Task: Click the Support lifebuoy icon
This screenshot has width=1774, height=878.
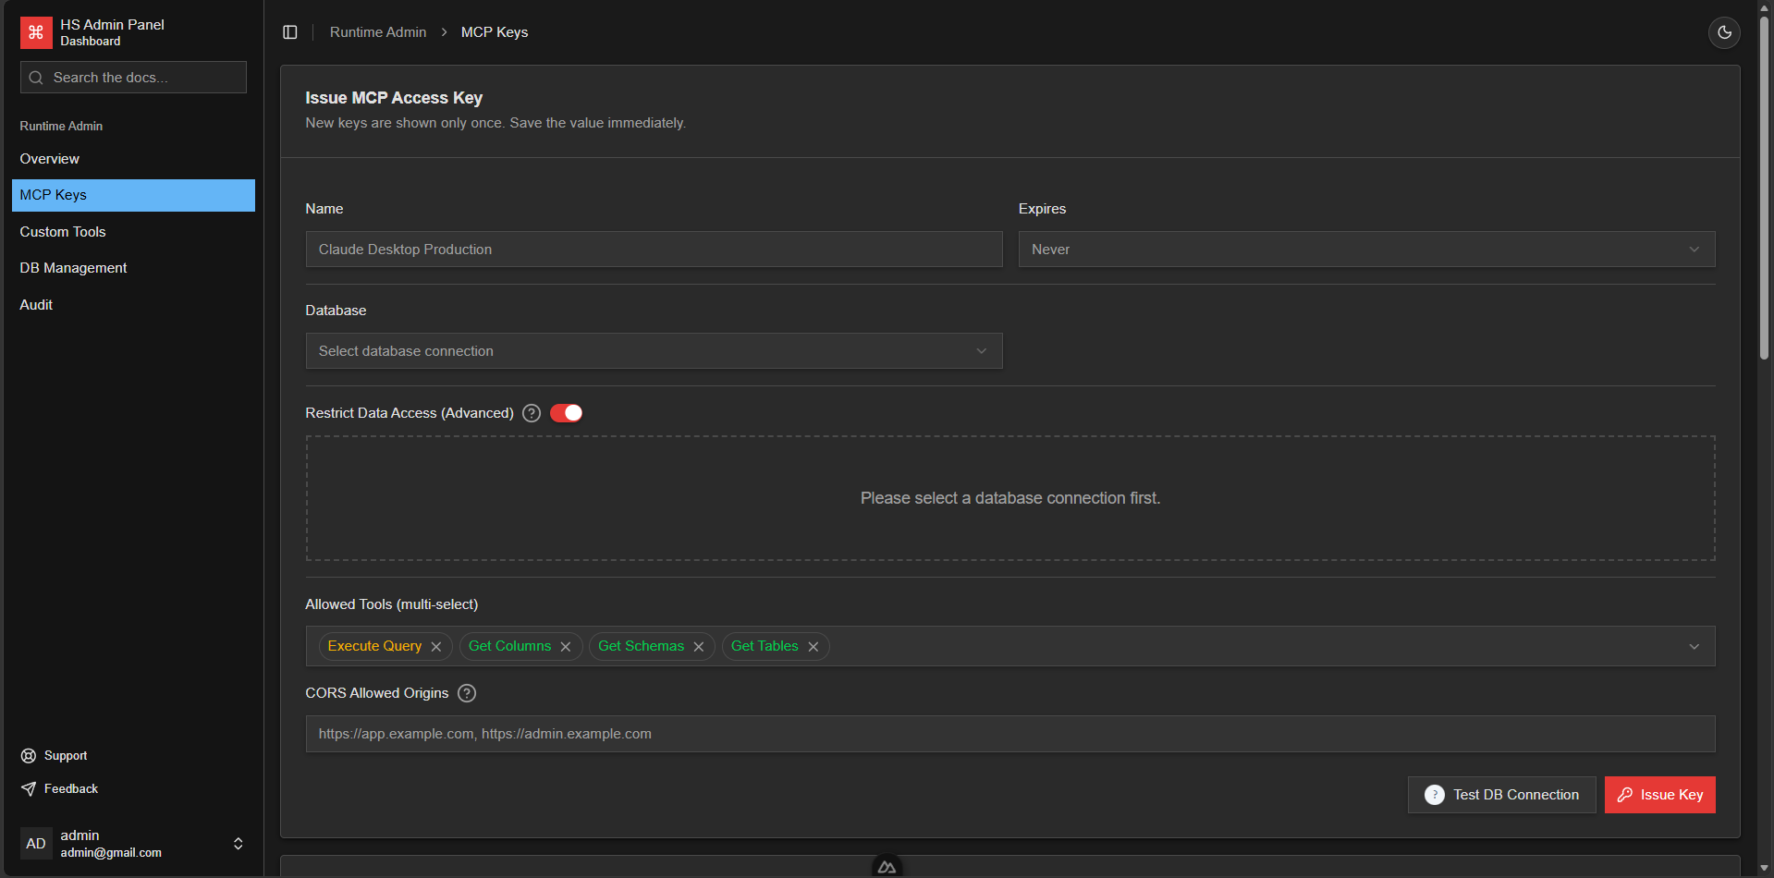Action: (x=29, y=756)
